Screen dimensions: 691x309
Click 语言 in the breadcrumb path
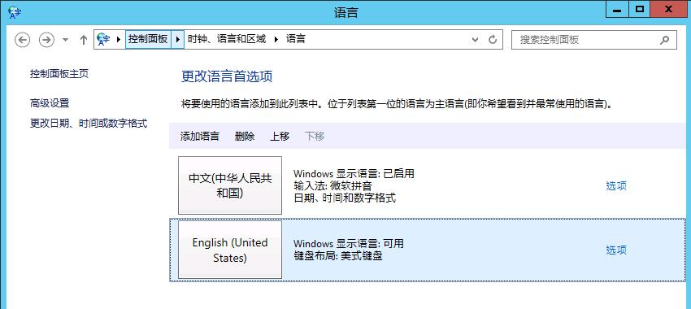coord(296,39)
